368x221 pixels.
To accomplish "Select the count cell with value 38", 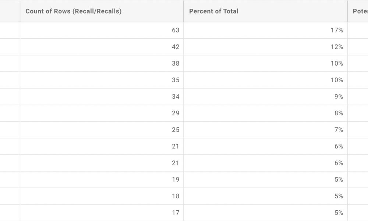I will click(102, 63).
